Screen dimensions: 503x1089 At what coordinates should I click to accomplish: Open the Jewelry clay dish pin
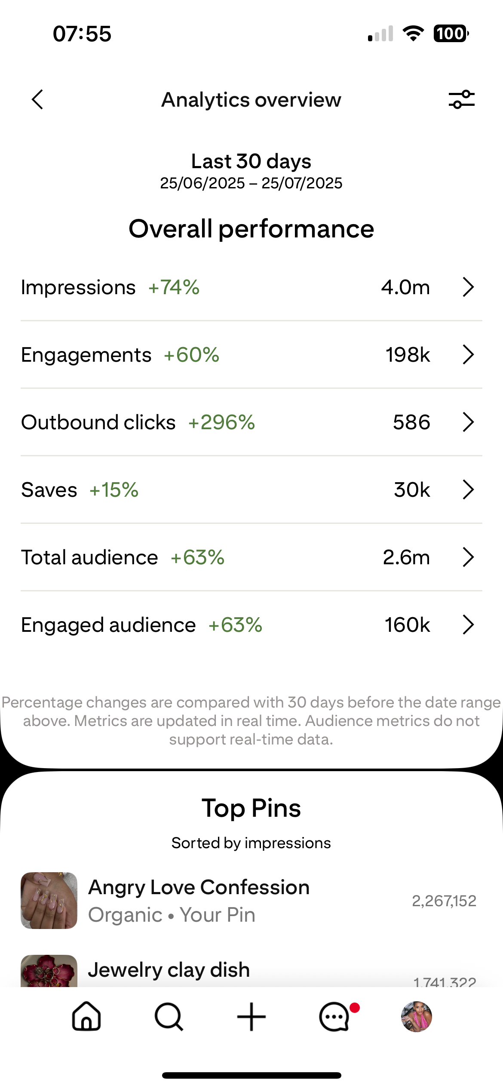pos(169,970)
